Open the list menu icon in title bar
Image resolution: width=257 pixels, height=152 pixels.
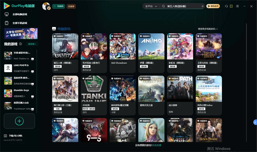237,6
